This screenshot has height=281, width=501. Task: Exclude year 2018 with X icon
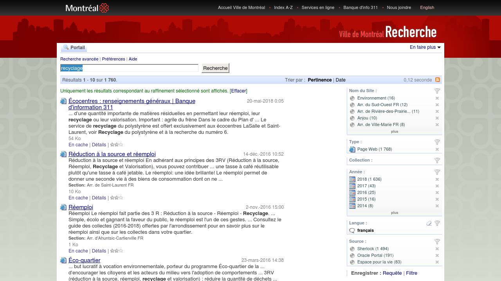[x=437, y=180]
